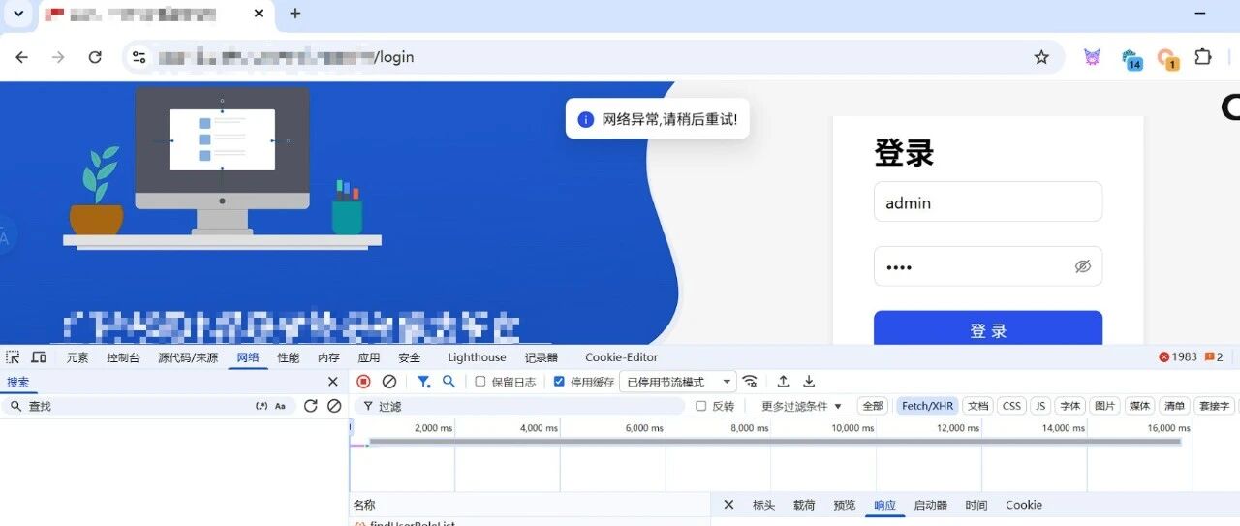Open the Extensions puzzle icon
The image size is (1240, 526).
click(1203, 57)
